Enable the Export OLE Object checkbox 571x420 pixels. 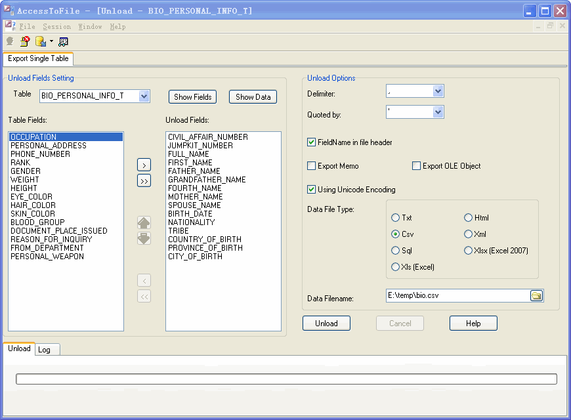tap(416, 166)
